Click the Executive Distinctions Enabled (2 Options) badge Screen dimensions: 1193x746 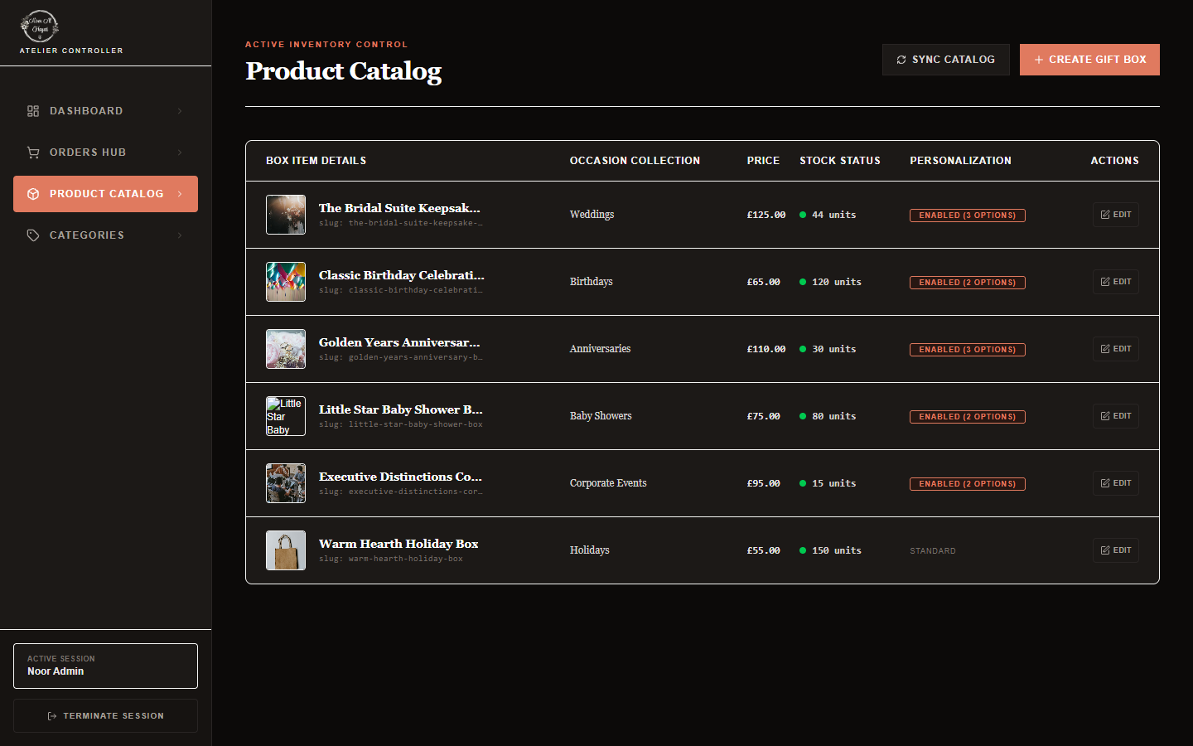coord(968,484)
